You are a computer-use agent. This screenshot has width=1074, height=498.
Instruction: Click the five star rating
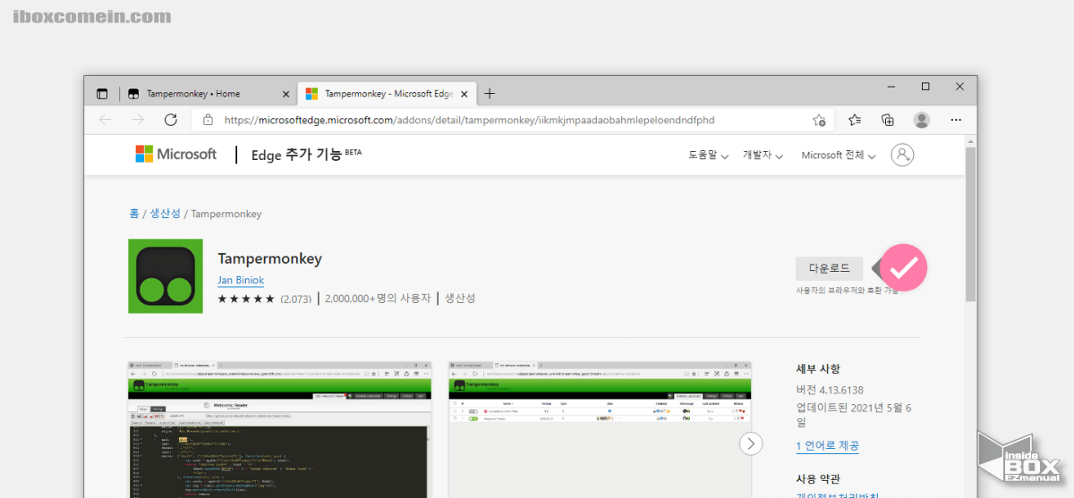point(246,299)
